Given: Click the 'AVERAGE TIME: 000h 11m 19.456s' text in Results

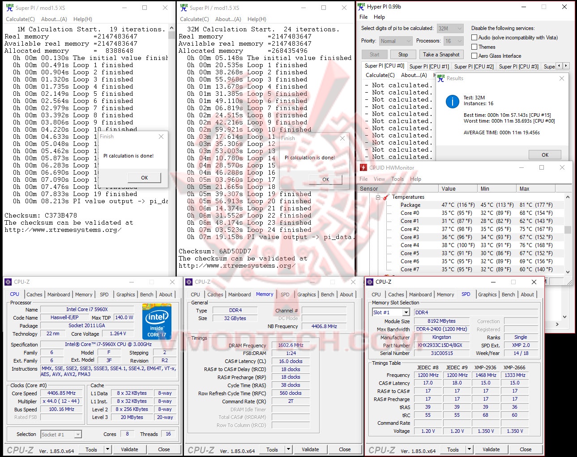Looking at the screenshot, I should click(x=501, y=132).
